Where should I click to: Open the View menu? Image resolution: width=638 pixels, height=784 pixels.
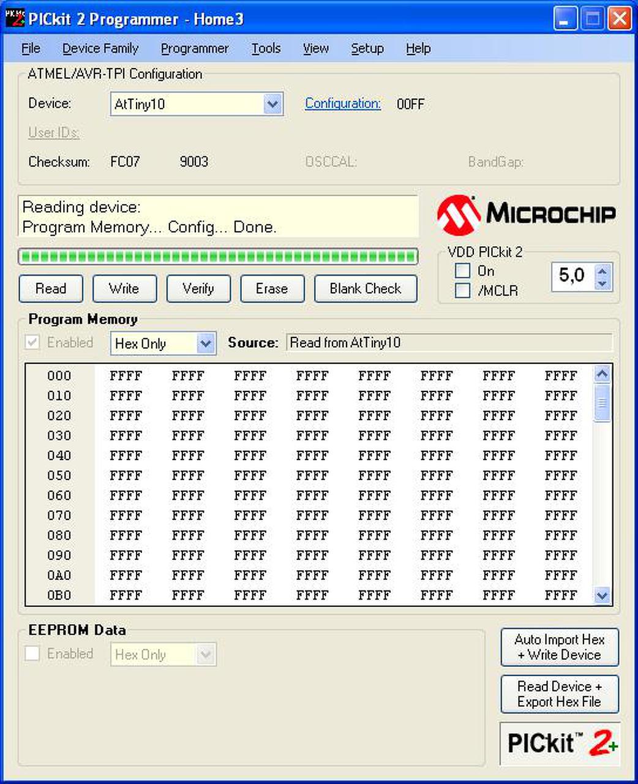[316, 48]
